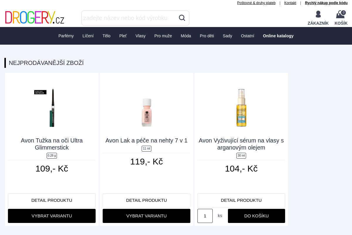Open the Vlasy menu
Image resolution: width=352 pixels, height=235 pixels.
point(141,36)
